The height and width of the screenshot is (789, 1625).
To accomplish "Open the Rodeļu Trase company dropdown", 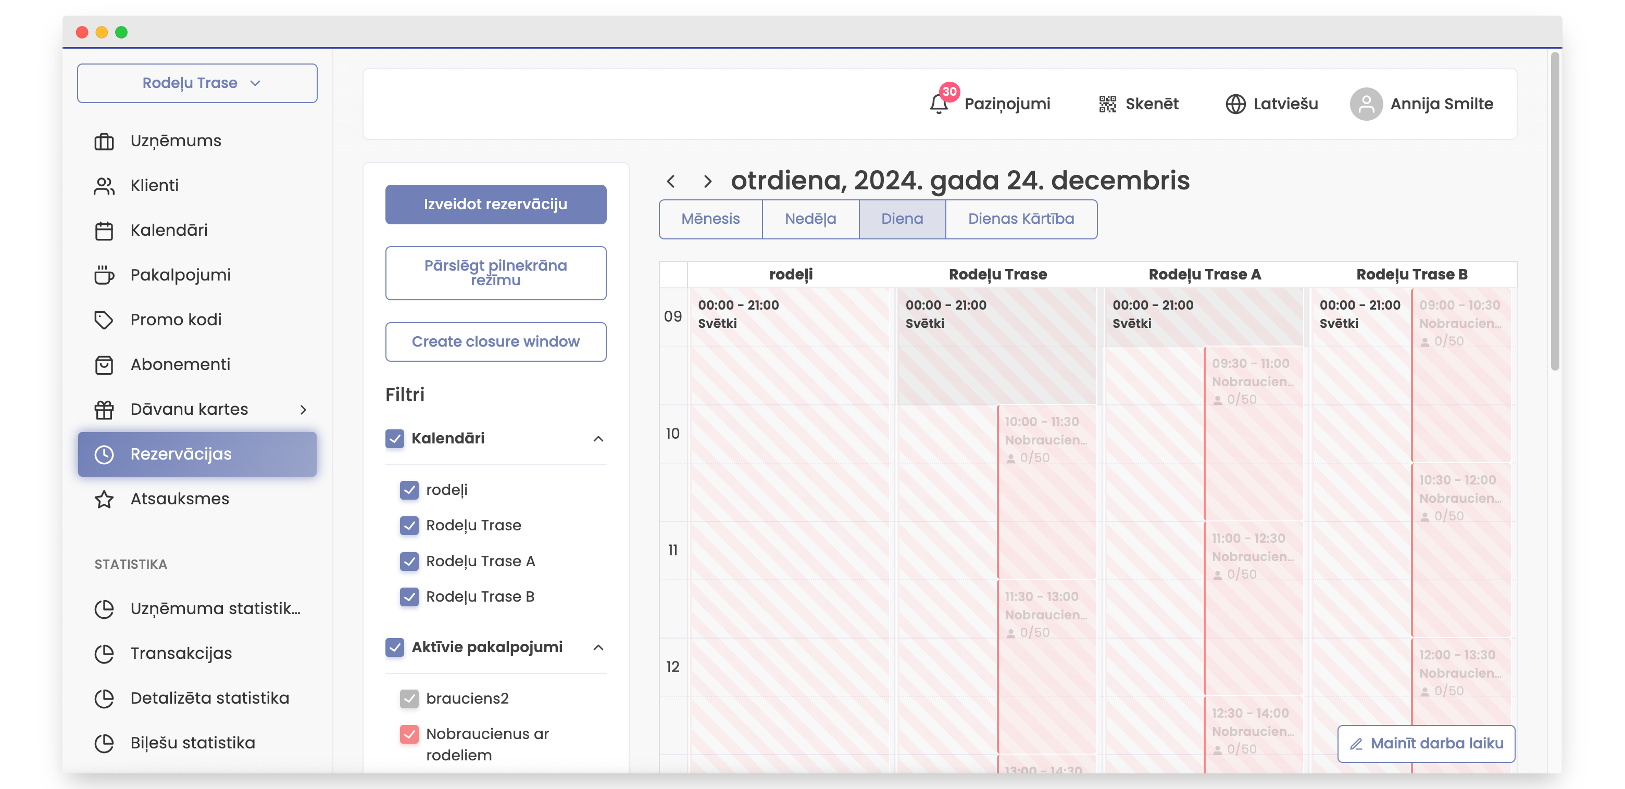I will [x=197, y=83].
